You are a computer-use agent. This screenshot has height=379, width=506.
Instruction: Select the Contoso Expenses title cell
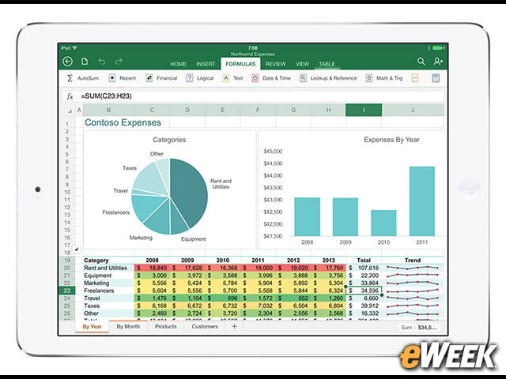tap(123, 122)
